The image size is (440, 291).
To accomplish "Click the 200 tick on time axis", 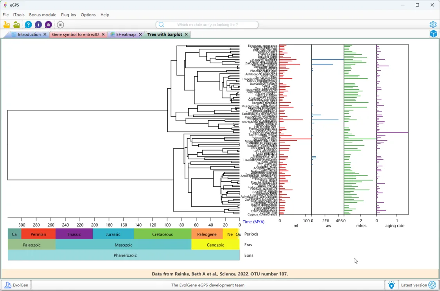I will 95,225.
